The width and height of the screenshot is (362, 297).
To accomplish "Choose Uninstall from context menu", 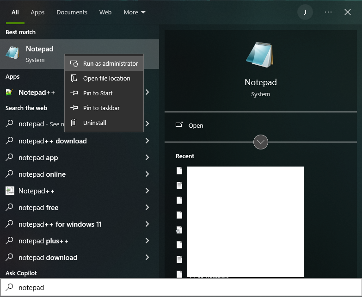I will coord(104,123).
